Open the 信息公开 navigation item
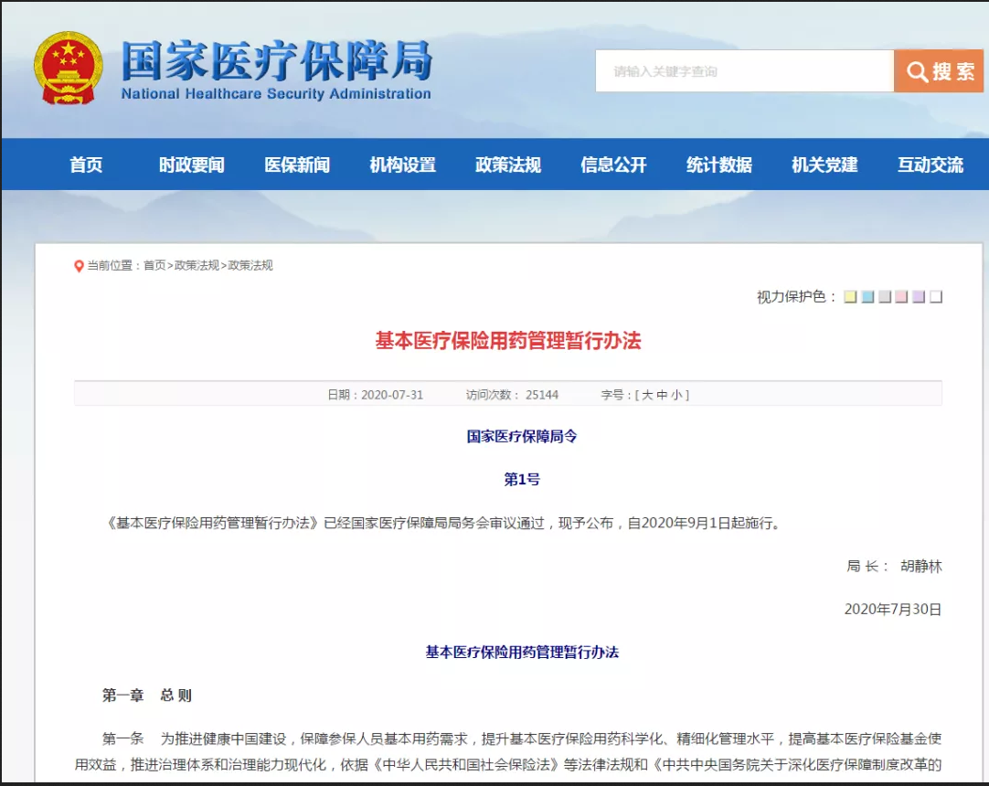 tap(613, 165)
